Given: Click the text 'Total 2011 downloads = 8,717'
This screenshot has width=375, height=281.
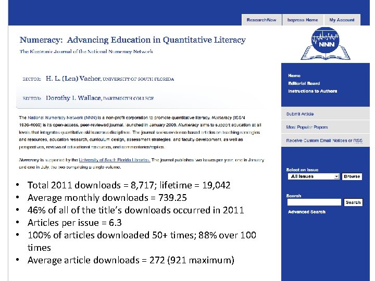Looking at the screenshot, I should pyautogui.click(x=91, y=185).
